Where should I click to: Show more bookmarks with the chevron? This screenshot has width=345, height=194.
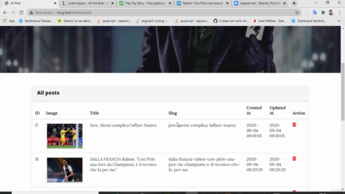pyautogui.click(x=339, y=21)
